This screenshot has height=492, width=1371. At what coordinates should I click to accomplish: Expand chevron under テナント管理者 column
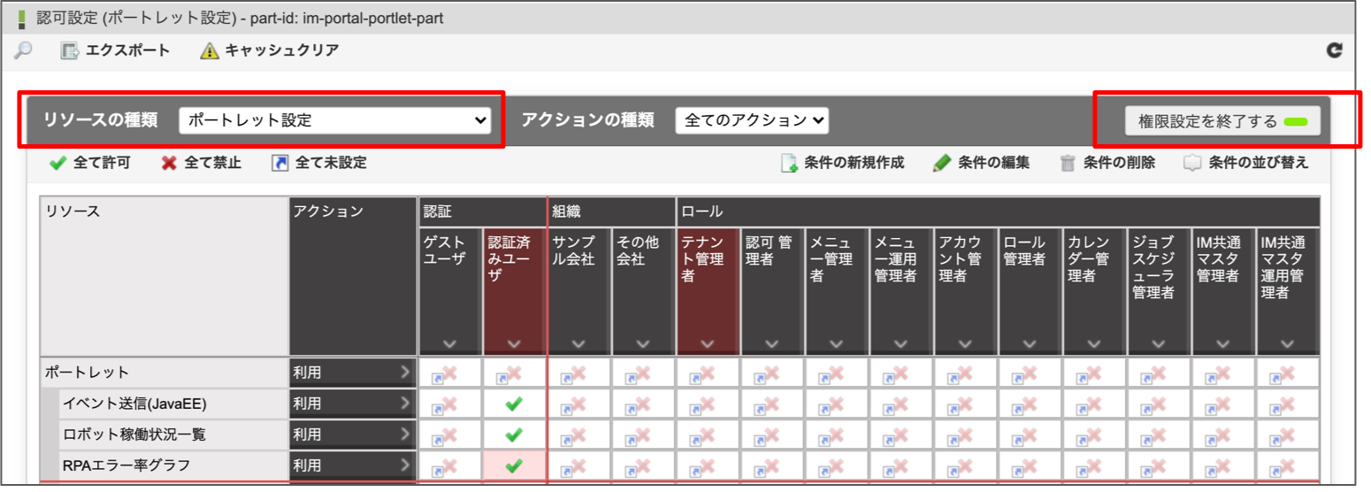pos(707,344)
